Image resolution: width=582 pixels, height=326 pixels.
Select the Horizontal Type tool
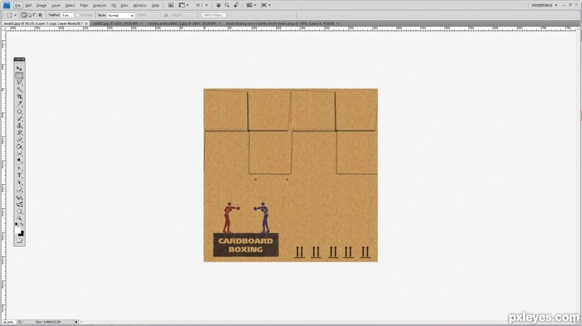20,176
